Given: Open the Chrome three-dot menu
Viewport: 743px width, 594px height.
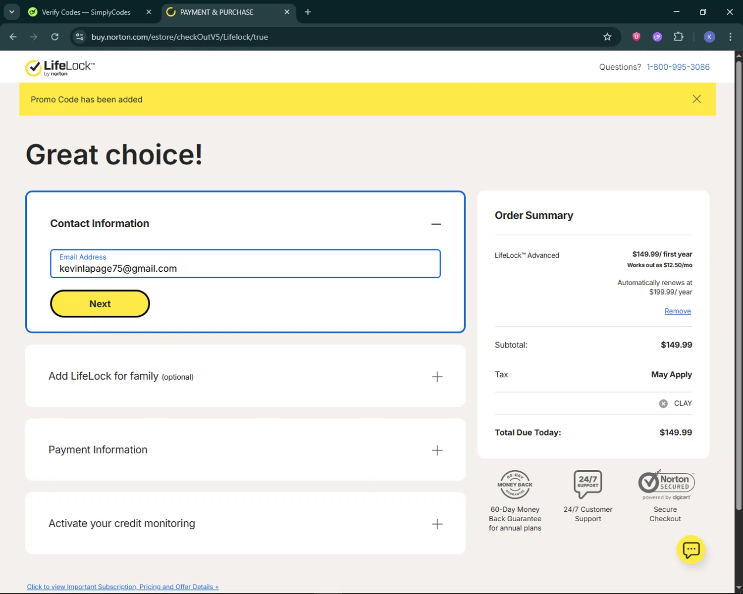Looking at the screenshot, I should point(731,37).
